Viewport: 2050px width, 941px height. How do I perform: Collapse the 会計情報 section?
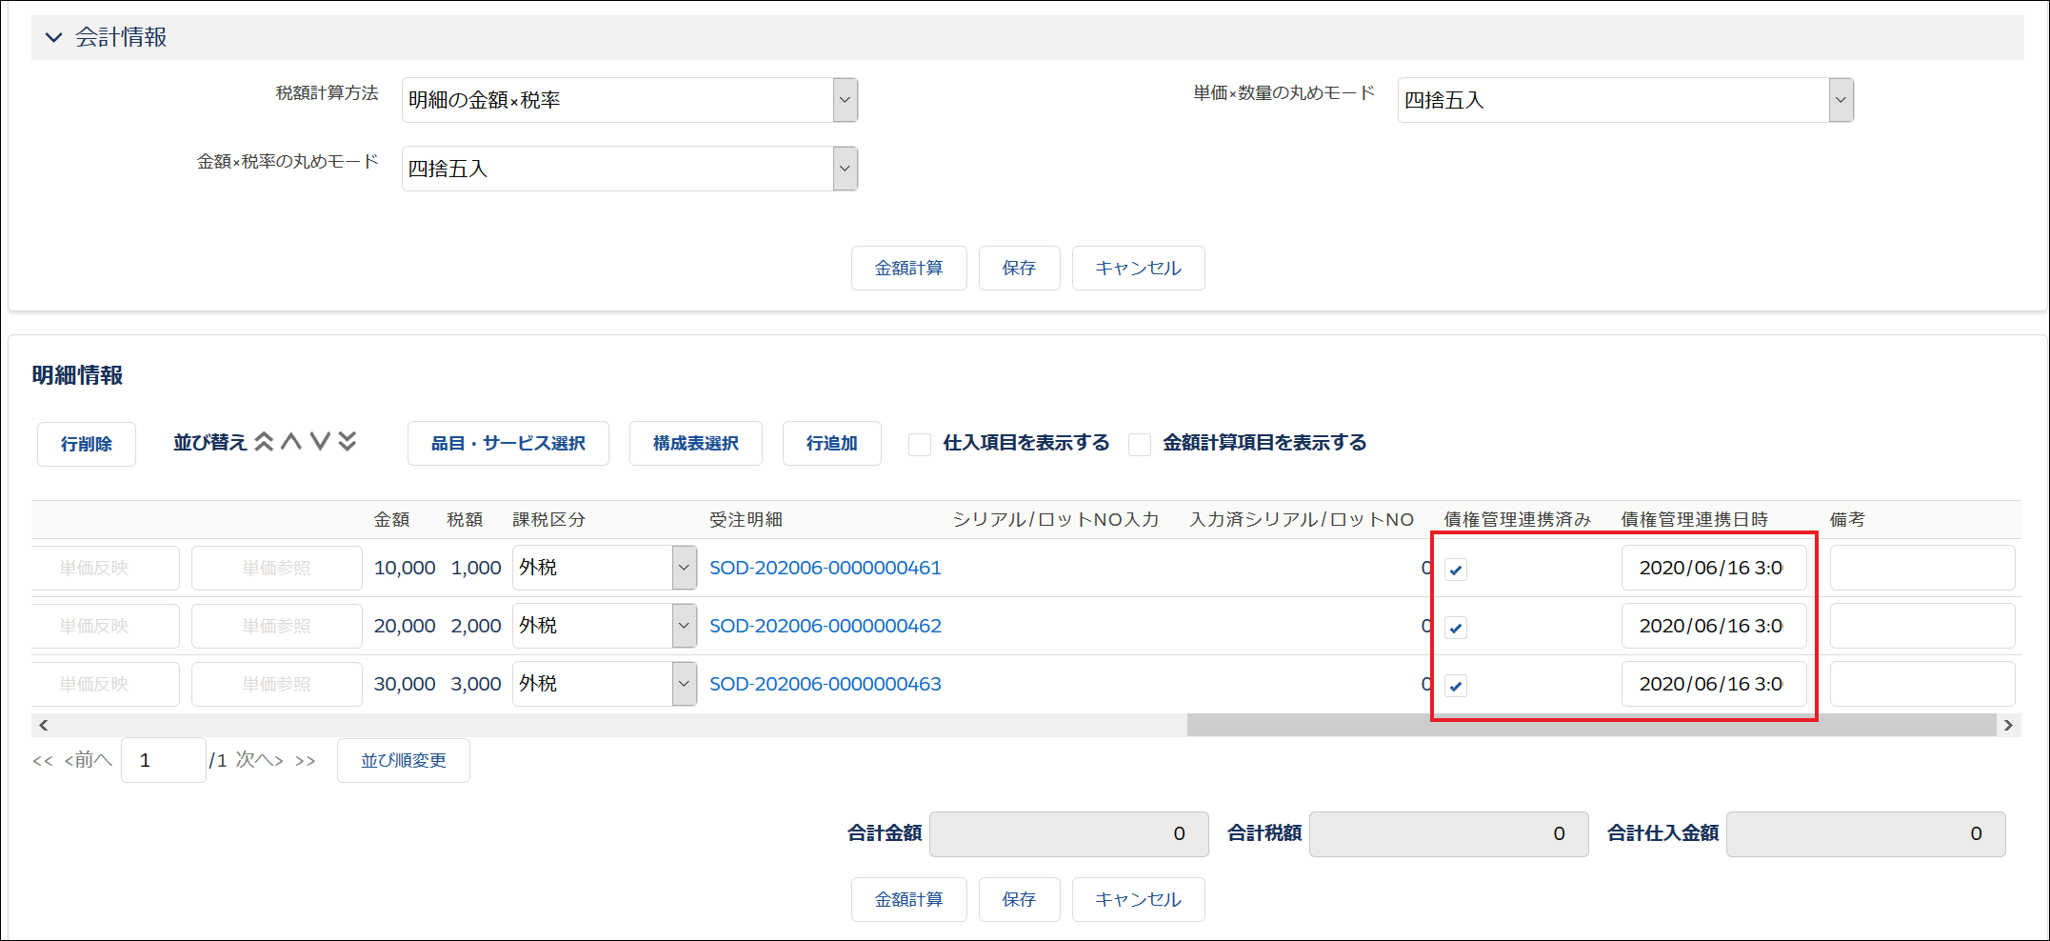53,37
